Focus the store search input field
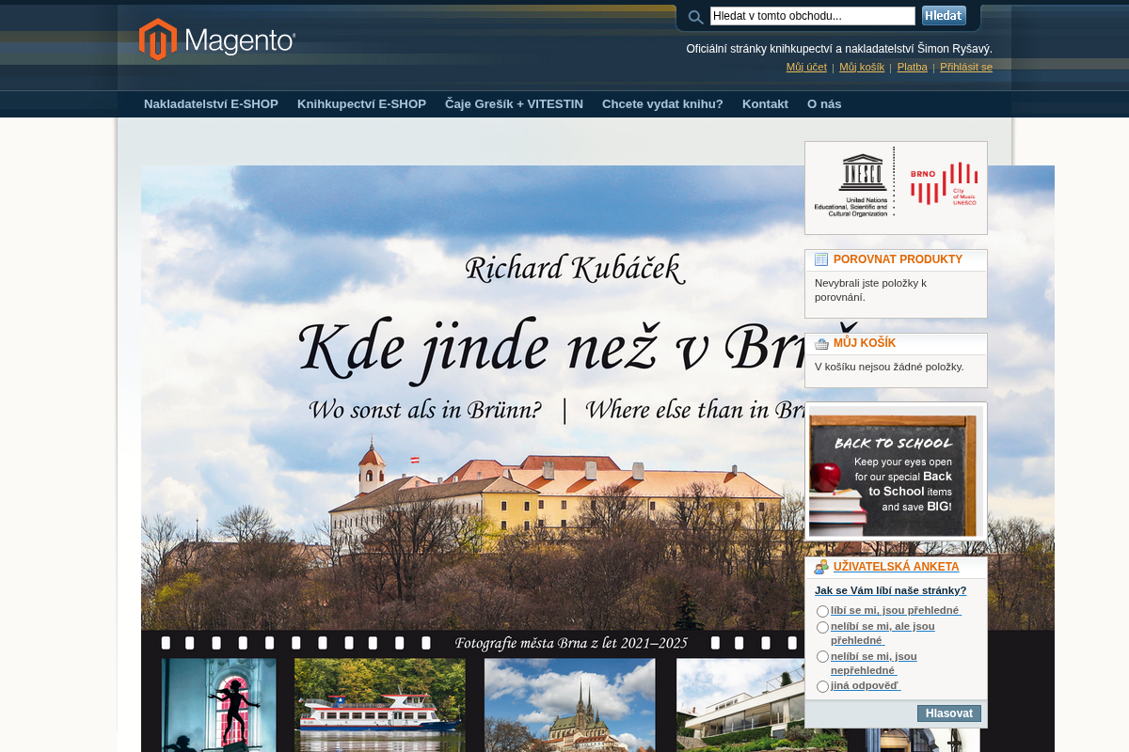The height and width of the screenshot is (752, 1129). (813, 16)
